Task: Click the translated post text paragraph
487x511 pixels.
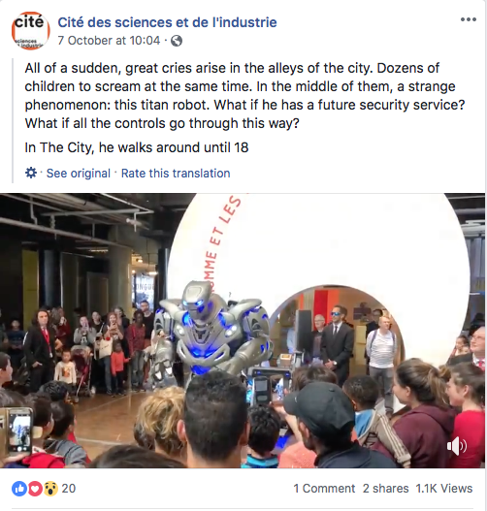Action: [x=244, y=96]
